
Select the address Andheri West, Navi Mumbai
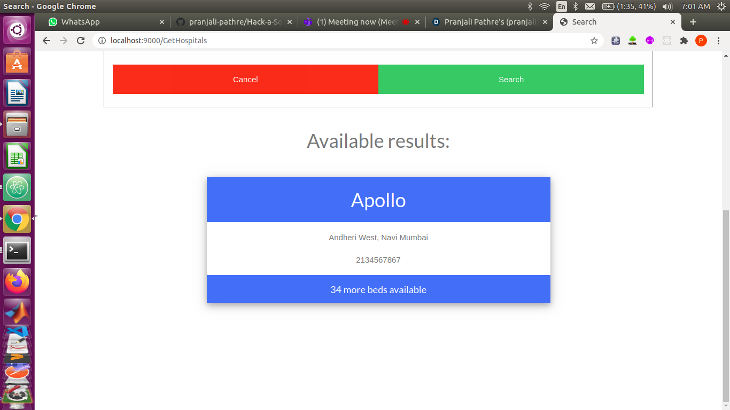tap(378, 238)
